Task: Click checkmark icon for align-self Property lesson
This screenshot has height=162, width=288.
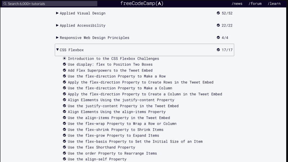Action: pos(64,159)
